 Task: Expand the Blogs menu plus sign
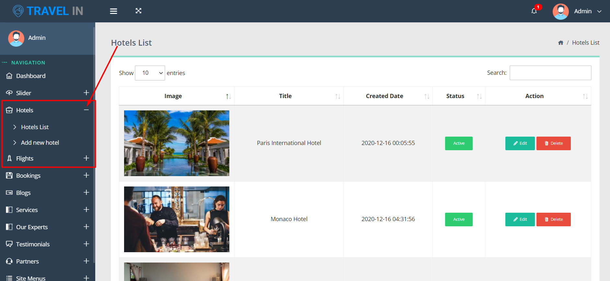(86, 192)
